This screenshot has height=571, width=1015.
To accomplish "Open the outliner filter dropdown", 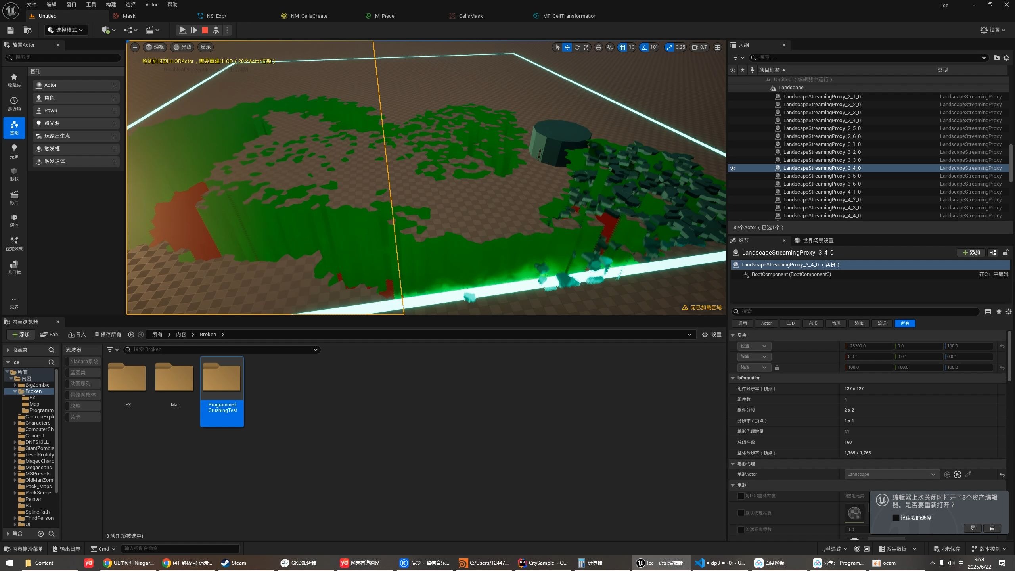I will pos(738,58).
